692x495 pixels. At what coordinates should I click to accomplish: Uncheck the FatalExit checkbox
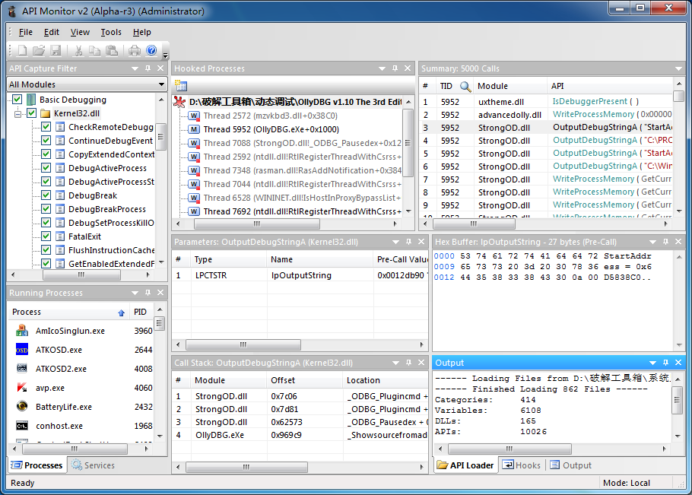coord(46,236)
